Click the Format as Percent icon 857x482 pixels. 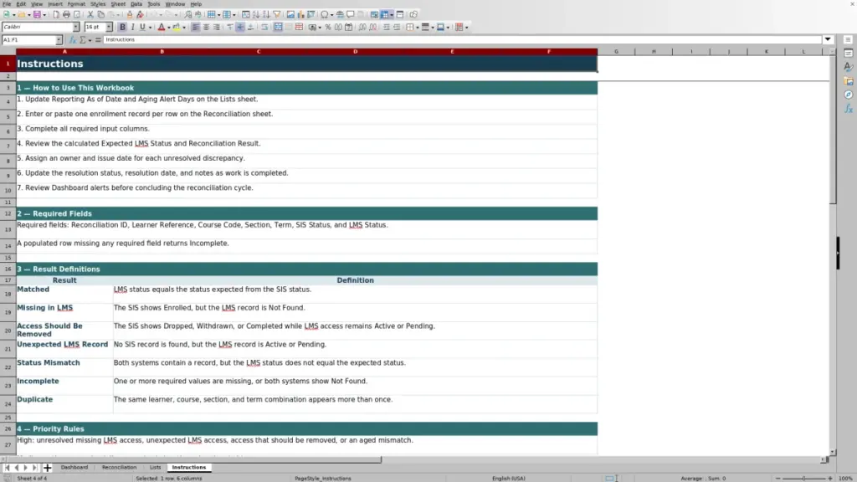[x=328, y=27]
